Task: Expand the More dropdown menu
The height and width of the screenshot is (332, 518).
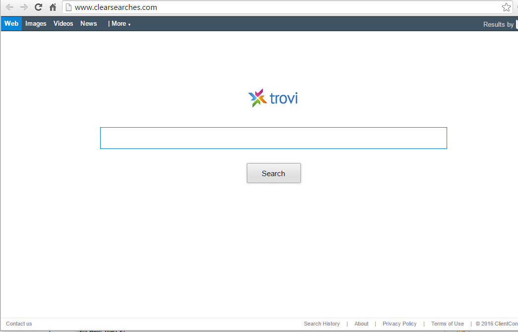Action: (x=120, y=24)
